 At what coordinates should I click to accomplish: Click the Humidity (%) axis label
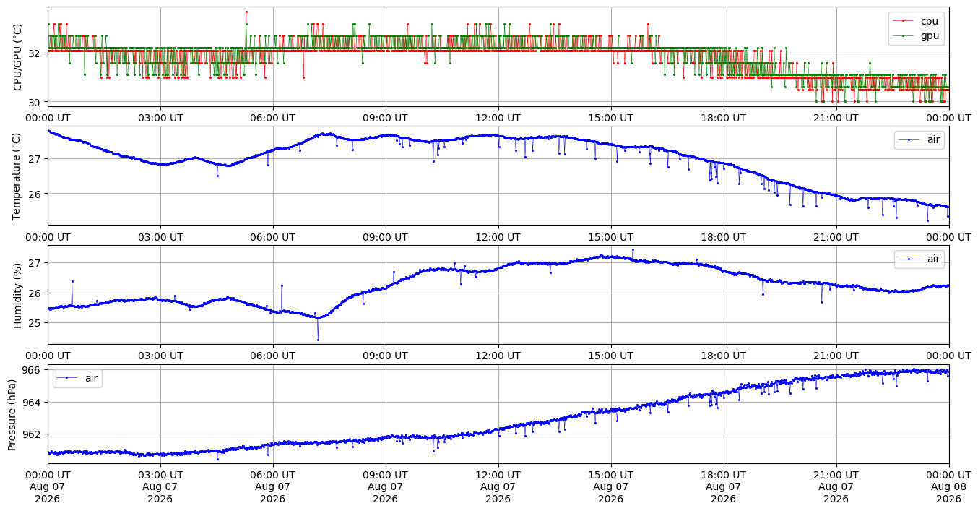18,295
